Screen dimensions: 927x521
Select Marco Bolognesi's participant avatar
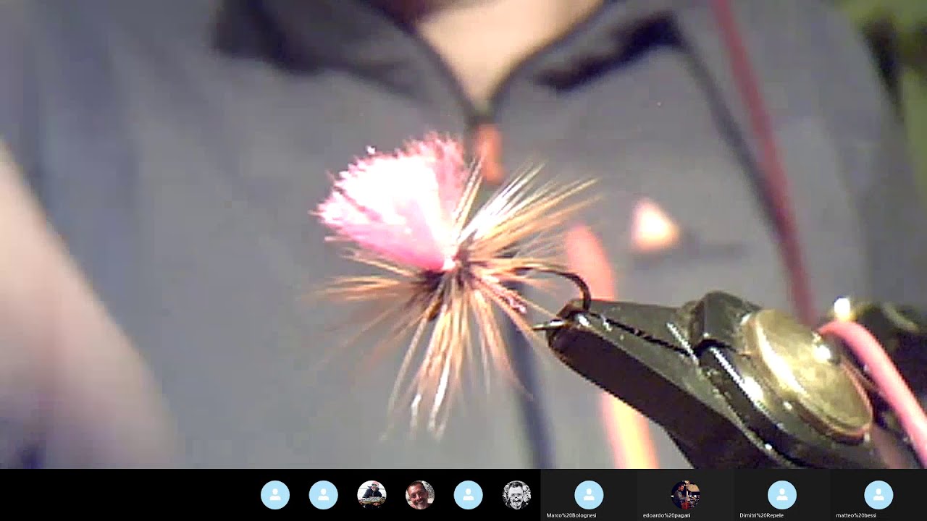pyautogui.click(x=589, y=495)
